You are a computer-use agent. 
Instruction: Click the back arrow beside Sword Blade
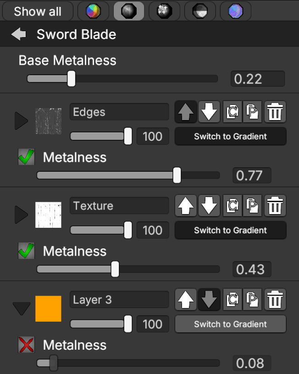point(19,34)
